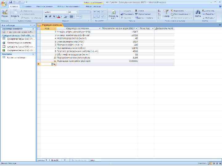Open the quick access toolbar customize arrow
The width and height of the screenshot is (222, 166).
[27, 2]
